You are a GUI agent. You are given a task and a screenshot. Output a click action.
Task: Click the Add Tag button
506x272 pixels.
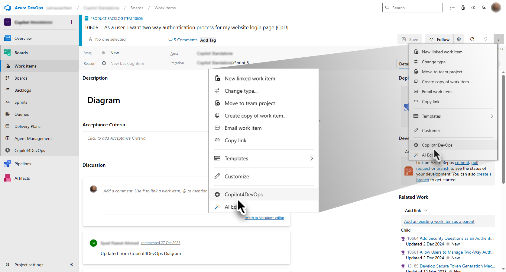208,40
